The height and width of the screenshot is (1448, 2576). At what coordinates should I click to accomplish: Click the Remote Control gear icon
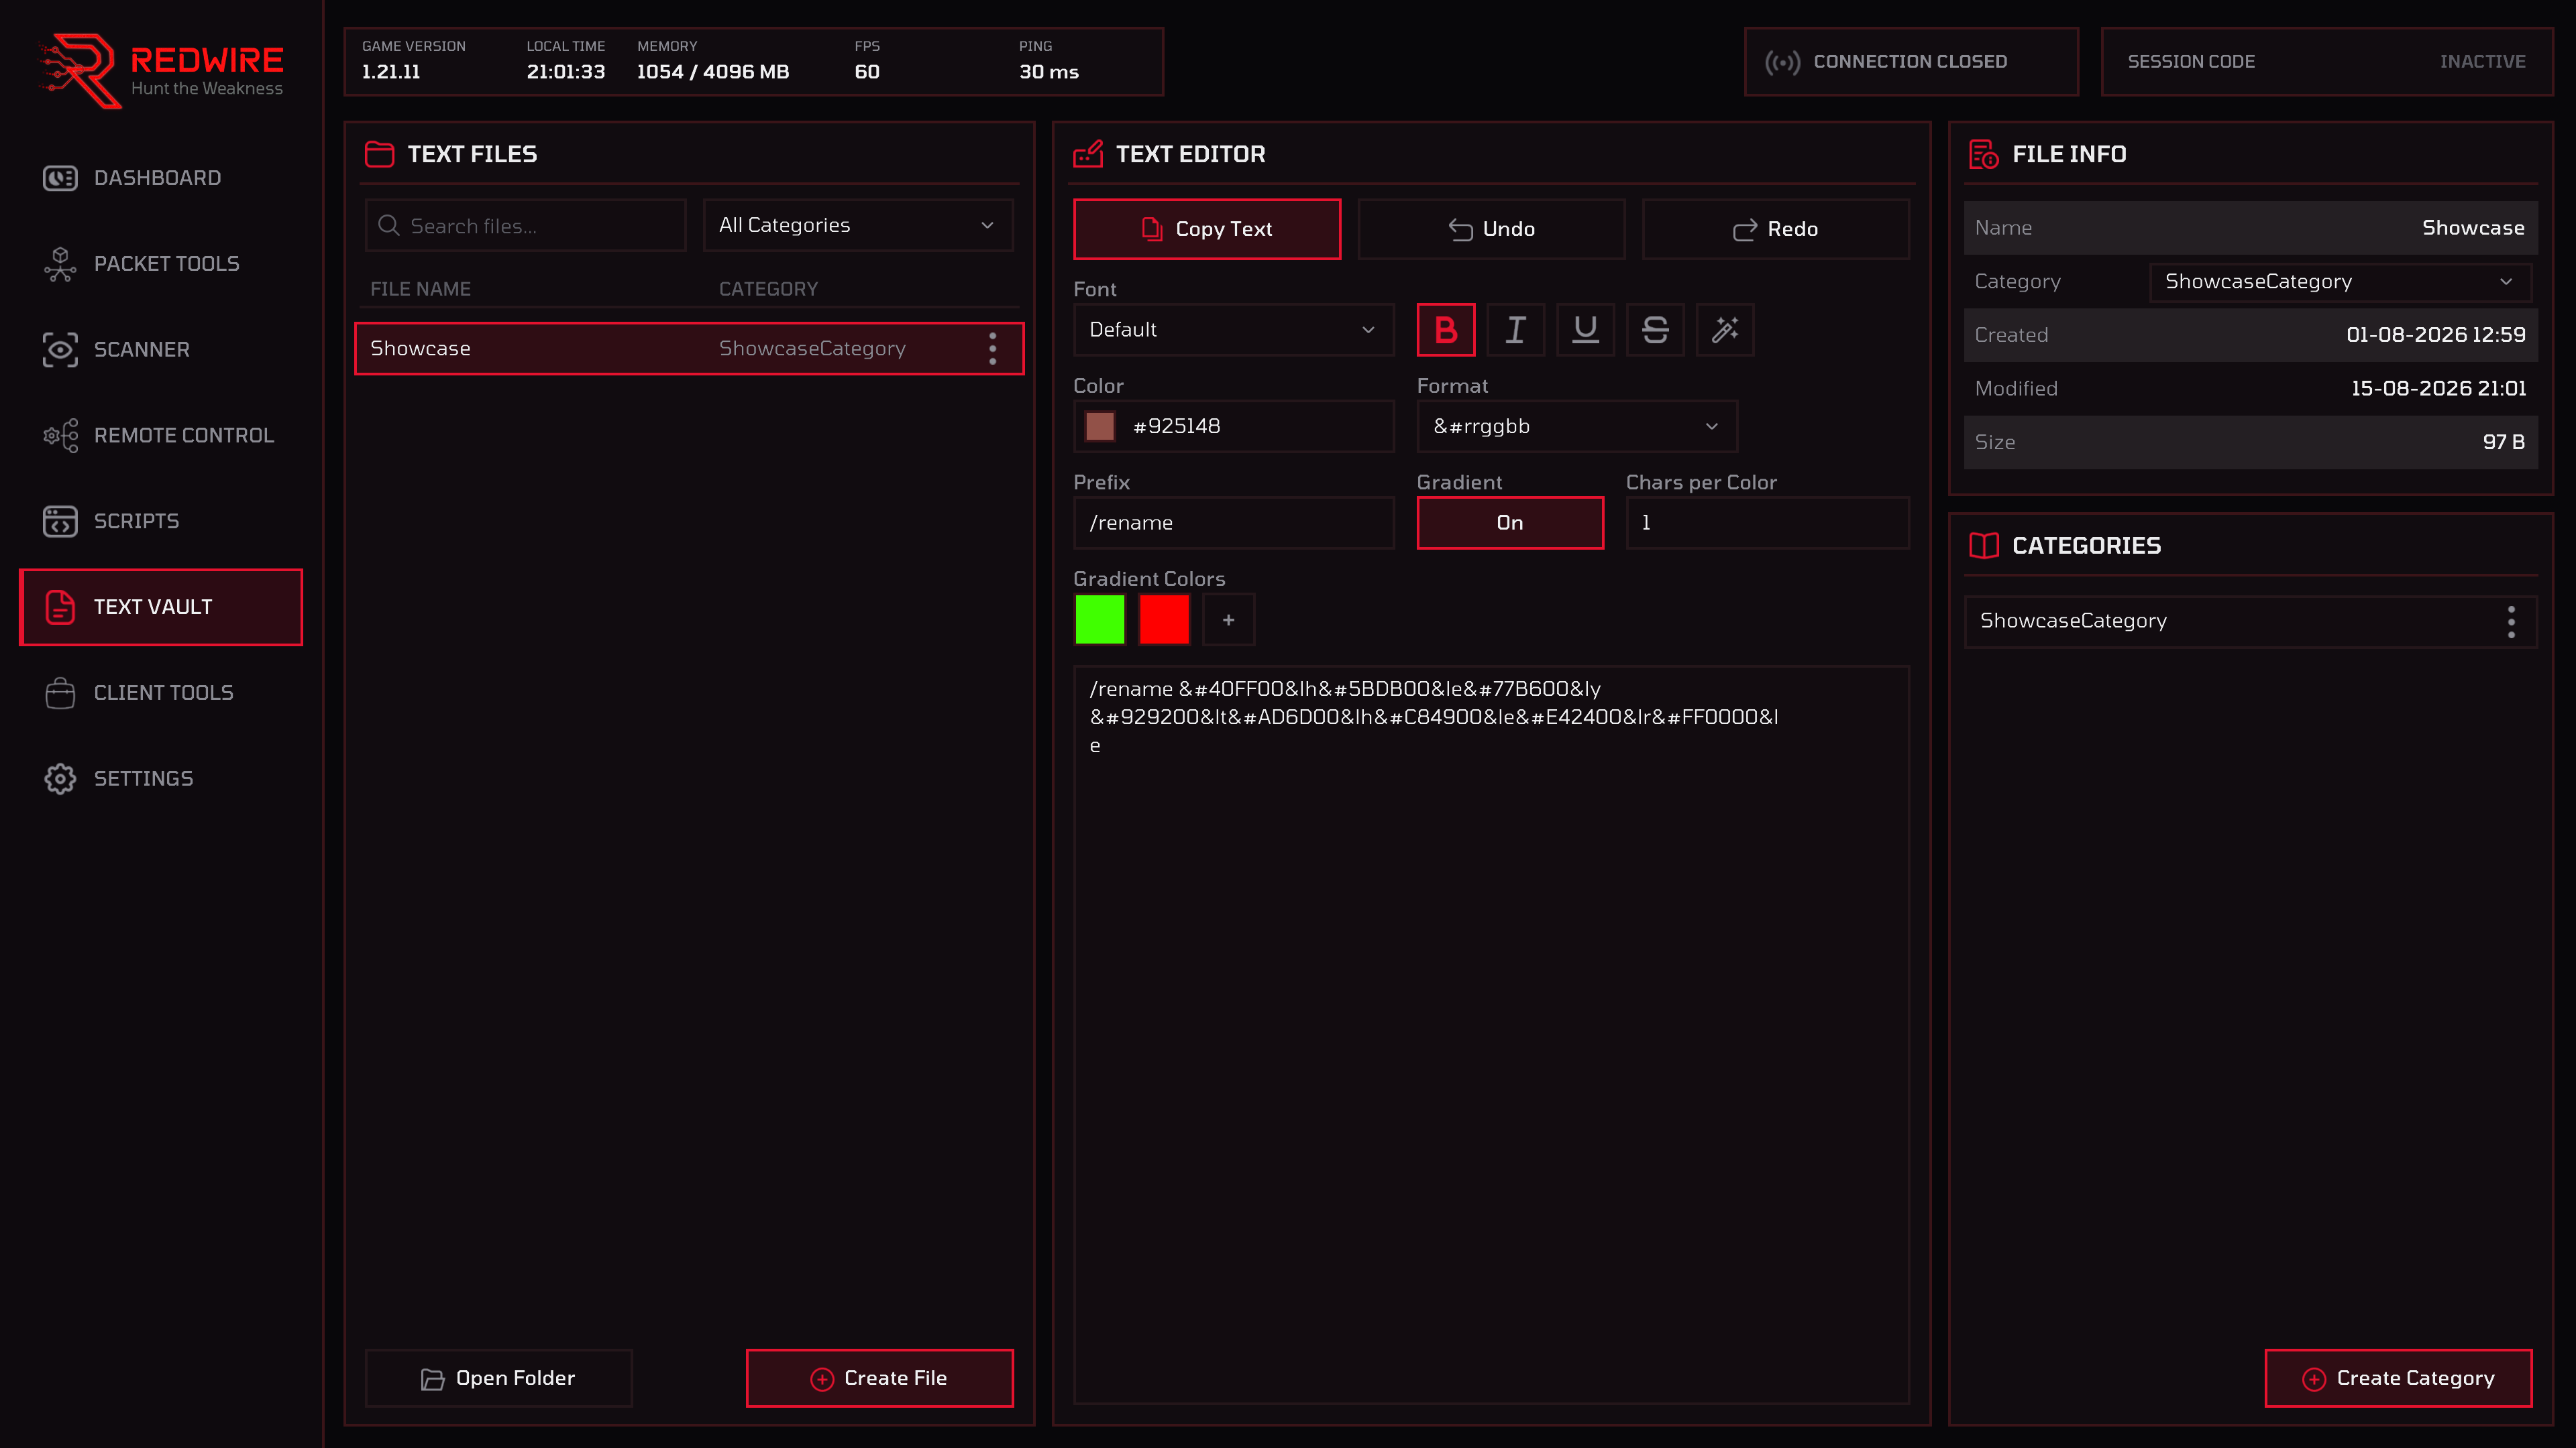point(60,436)
